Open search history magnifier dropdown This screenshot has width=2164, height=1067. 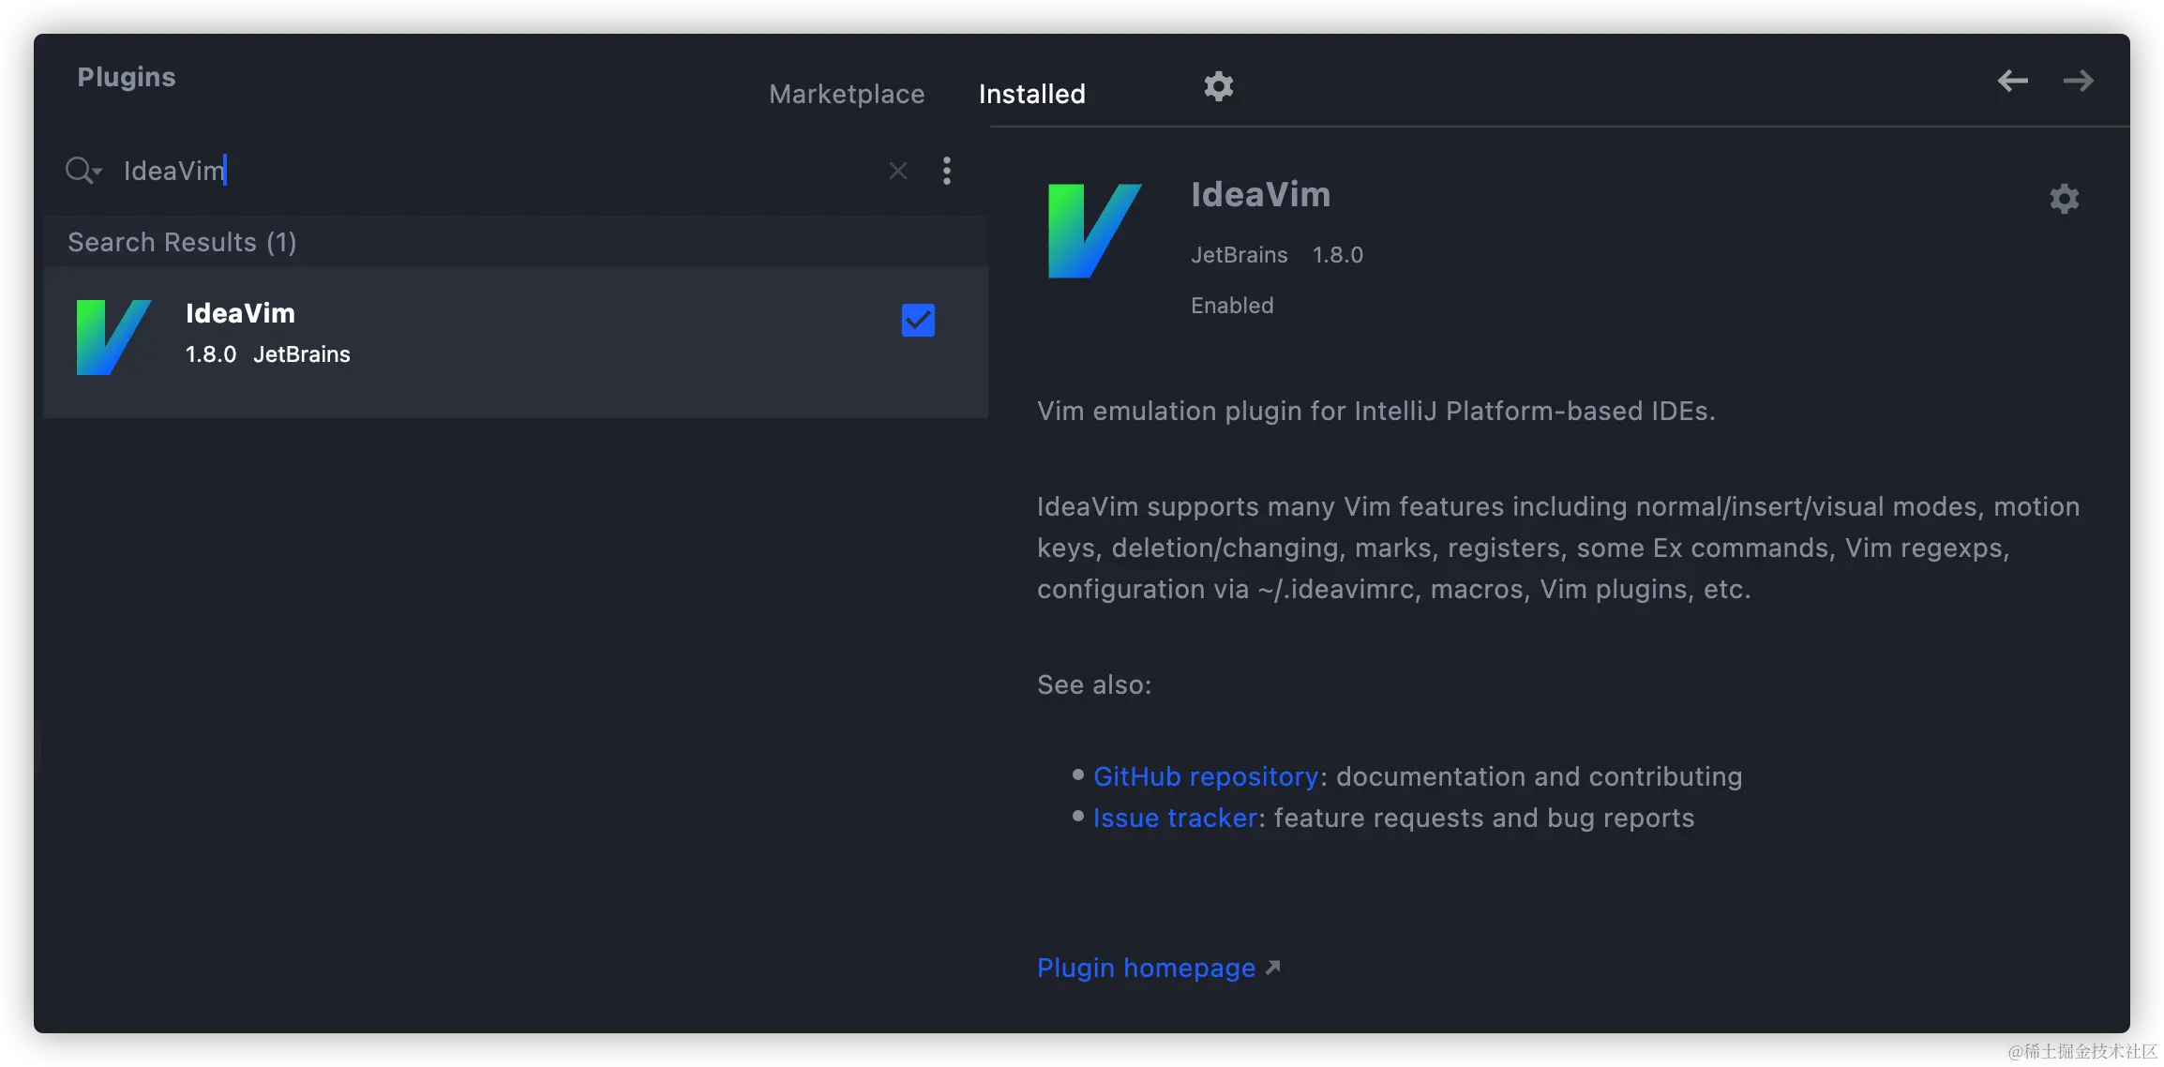tap(83, 171)
